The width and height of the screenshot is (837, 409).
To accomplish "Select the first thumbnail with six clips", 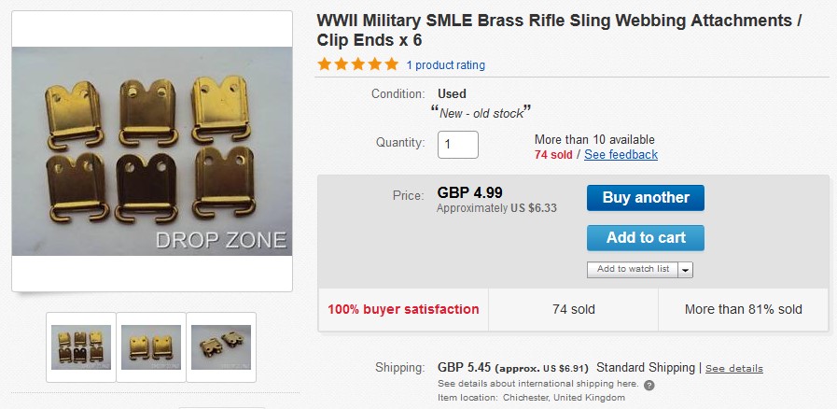I will (x=81, y=346).
